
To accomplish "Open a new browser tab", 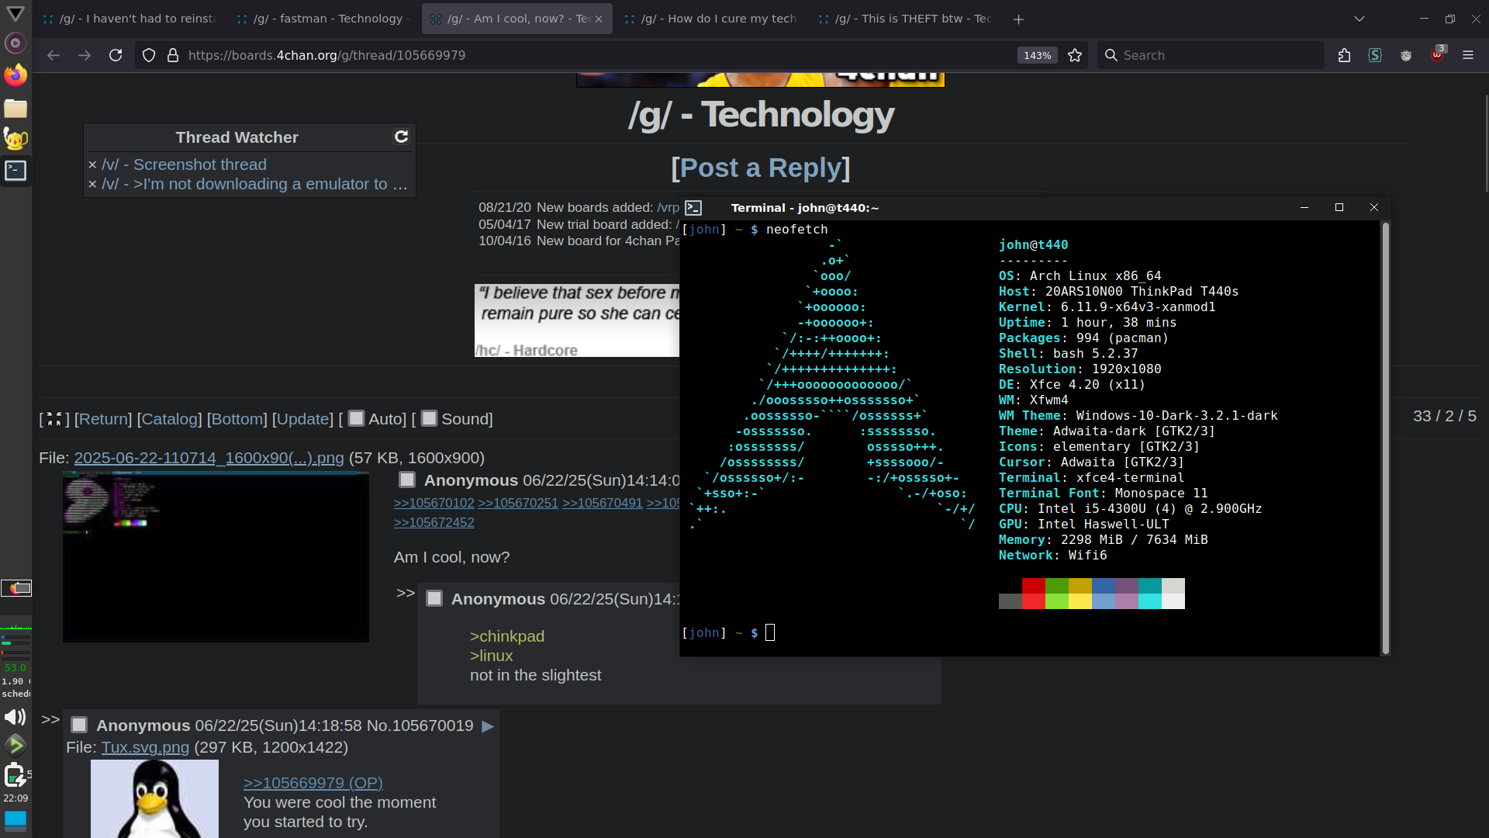I will click(x=1019, y=19).
